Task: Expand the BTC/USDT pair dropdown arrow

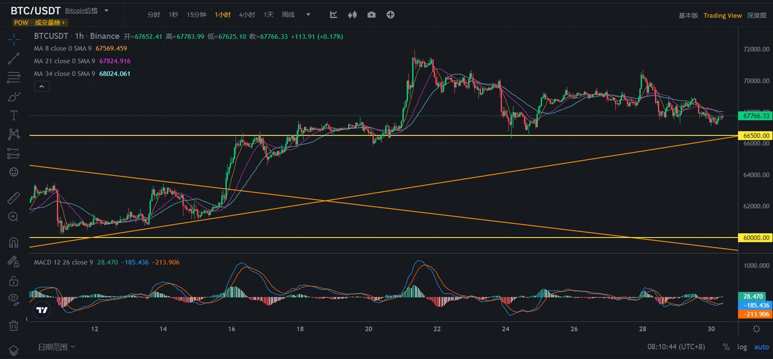Action: click(x=106, y=11)
